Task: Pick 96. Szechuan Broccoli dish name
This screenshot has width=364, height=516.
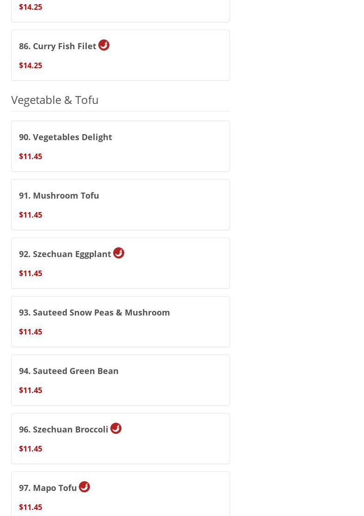Action: (64, 429)
